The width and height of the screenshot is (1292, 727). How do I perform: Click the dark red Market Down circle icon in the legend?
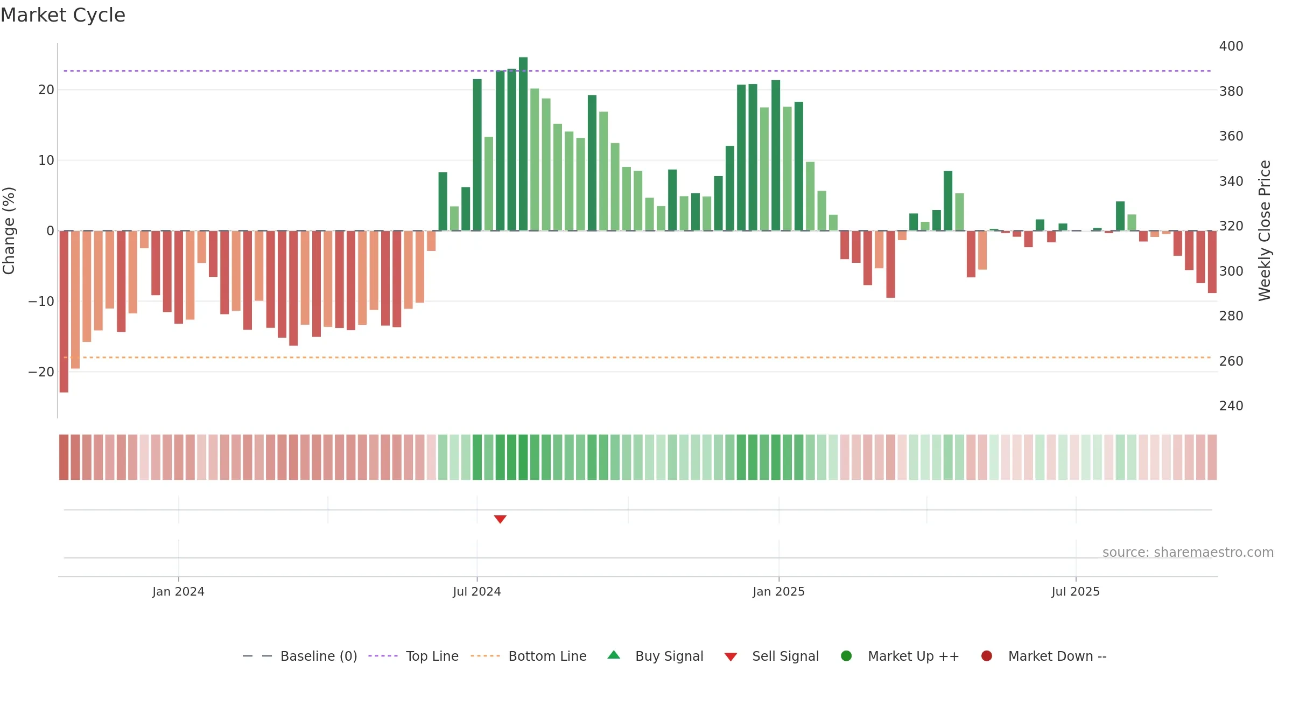[x=987, y=656]
